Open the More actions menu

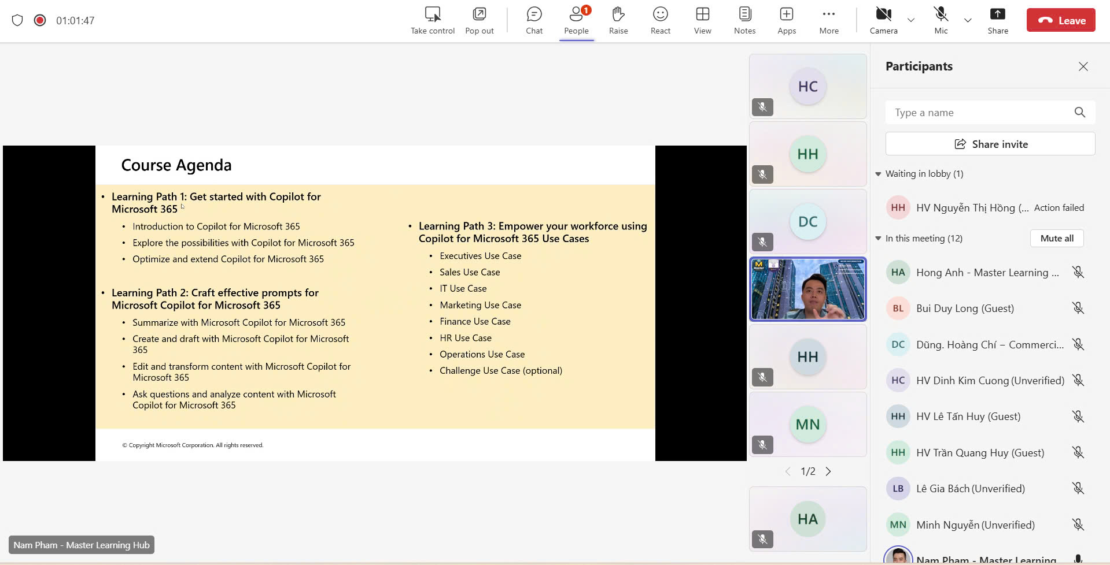829,21
